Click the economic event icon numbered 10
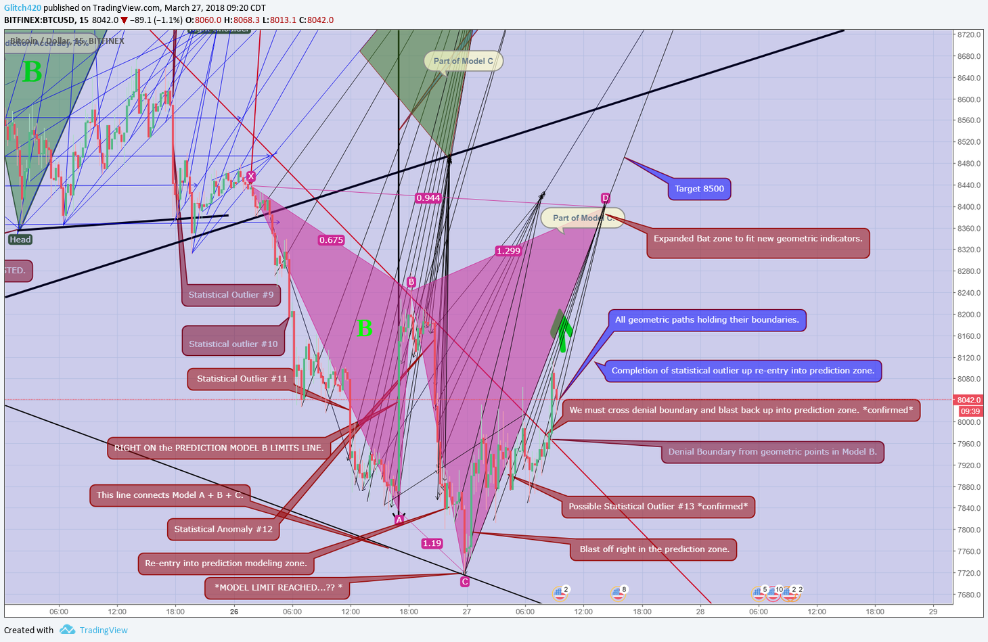The height and width of the screenshot is (642, 988). 773,593
